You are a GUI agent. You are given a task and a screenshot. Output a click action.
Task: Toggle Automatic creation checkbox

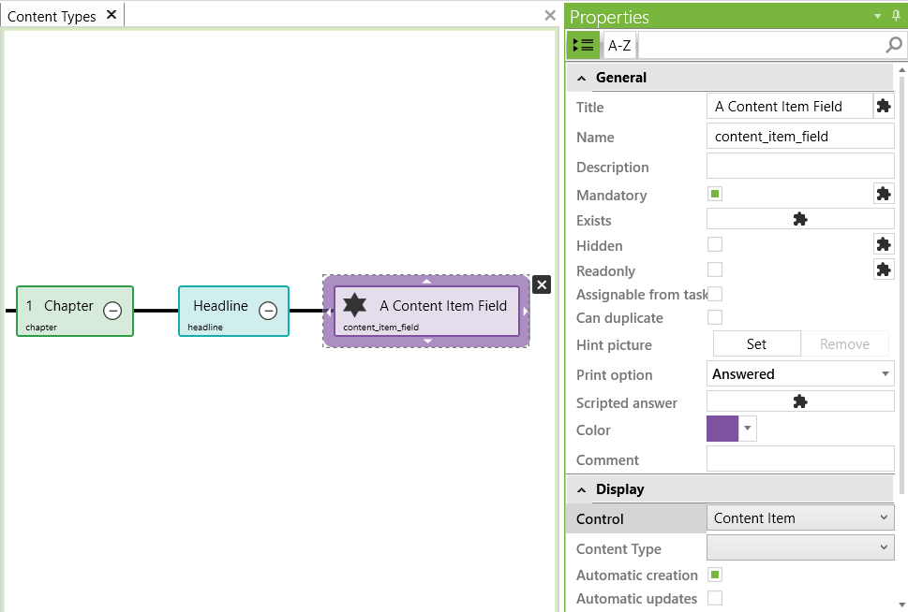coord(715,575)
